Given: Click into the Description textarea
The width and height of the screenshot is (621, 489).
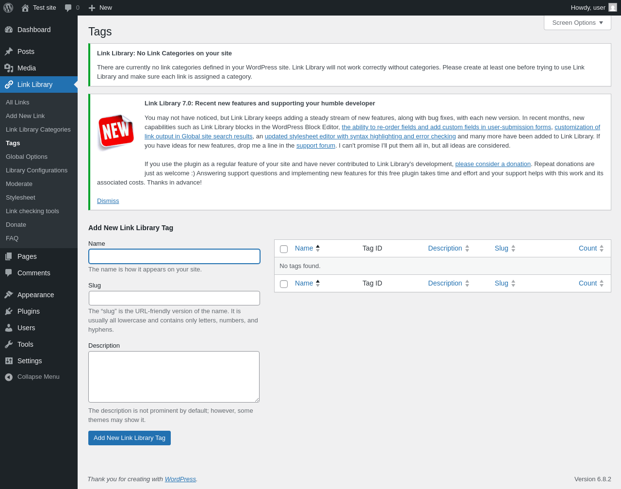Looking at the screenshot, I should coord(174,377).
